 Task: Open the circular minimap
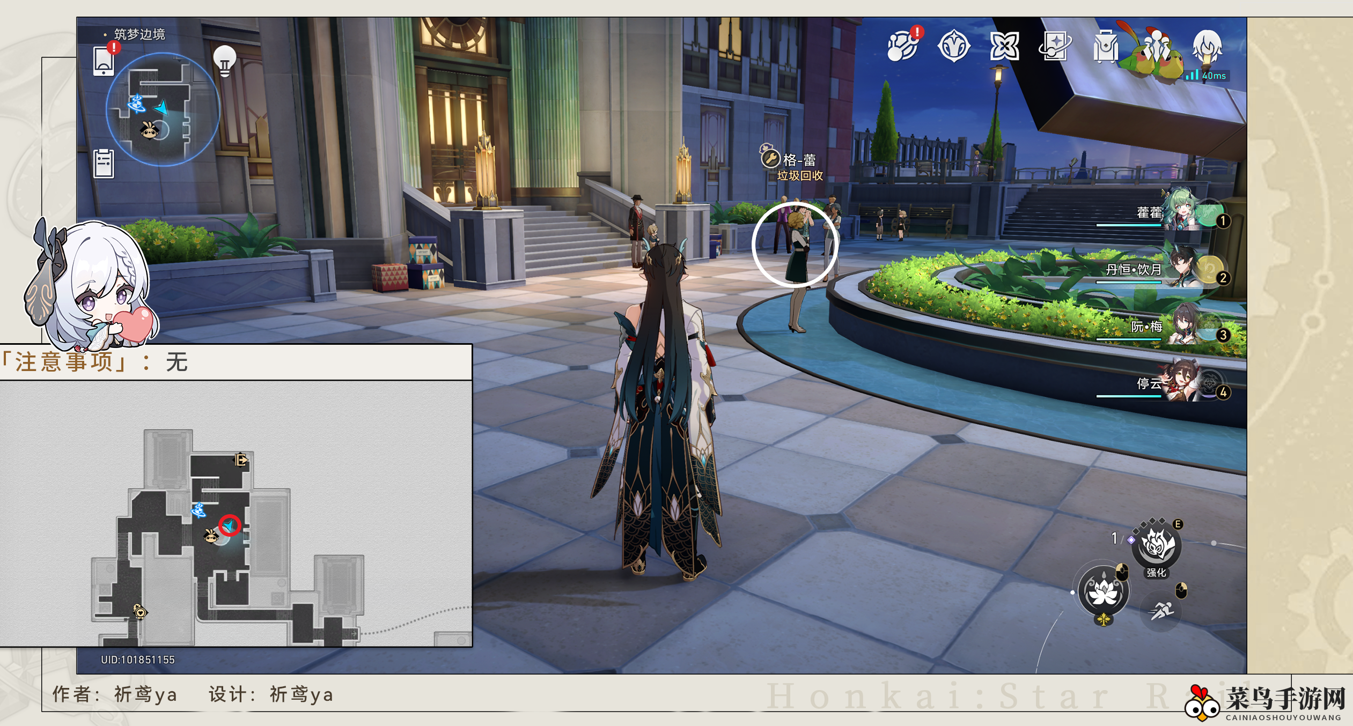(163, 110)
